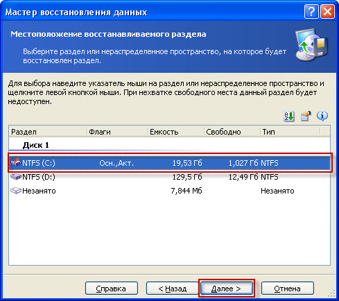This screenshot has width=339, height=301.
Task: Select the NTFS (C:) partition row
Action: pos(169,163)
